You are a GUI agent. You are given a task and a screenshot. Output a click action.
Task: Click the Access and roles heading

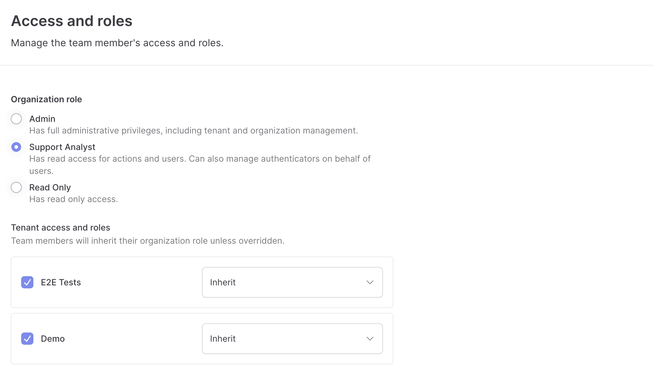point(72,21)
